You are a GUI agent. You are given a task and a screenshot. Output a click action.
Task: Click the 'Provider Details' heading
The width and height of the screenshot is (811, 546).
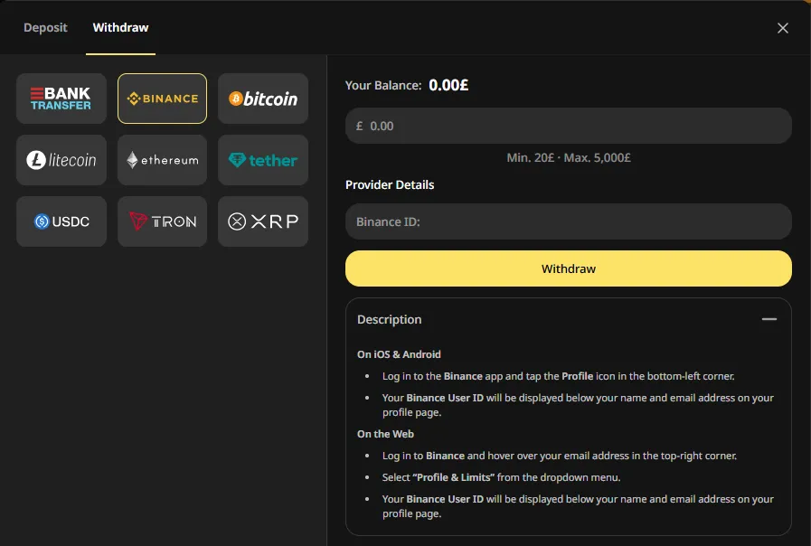[390, 184]
